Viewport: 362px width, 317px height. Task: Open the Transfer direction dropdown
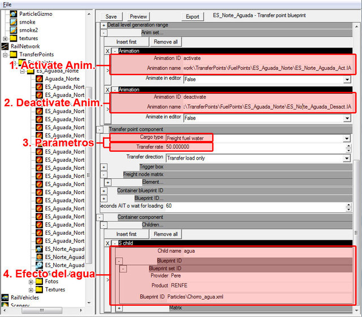click(346, 158)
